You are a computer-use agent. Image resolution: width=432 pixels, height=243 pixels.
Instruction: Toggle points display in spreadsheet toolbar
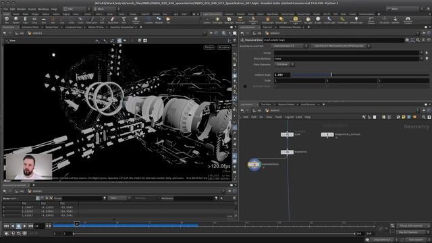click(x=38, y=198)
